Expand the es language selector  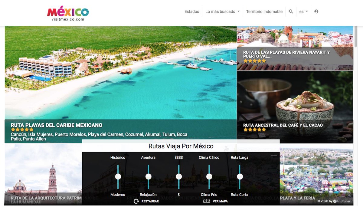pyautogui.click(x=303, y=11)
